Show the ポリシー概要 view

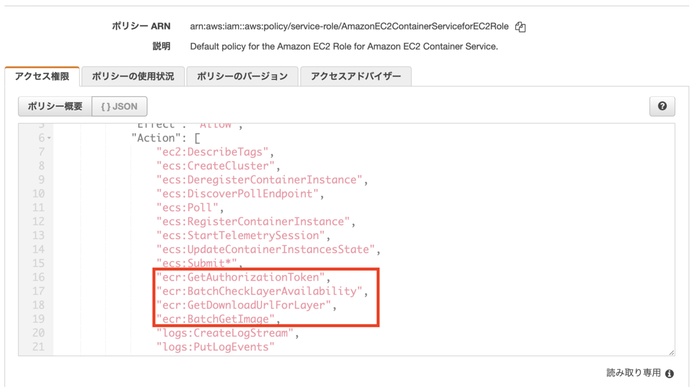click(55, 106)
